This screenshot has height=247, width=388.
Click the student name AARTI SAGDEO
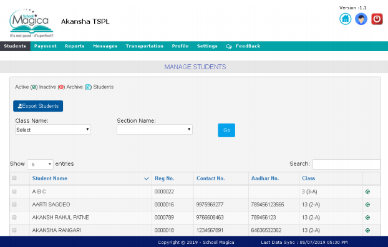coord(51,205)
